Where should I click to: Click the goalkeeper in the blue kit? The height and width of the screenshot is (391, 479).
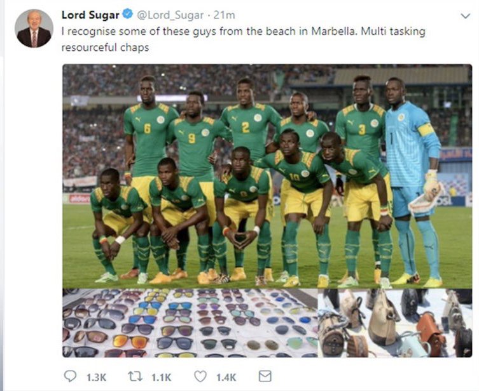[412, 178]
